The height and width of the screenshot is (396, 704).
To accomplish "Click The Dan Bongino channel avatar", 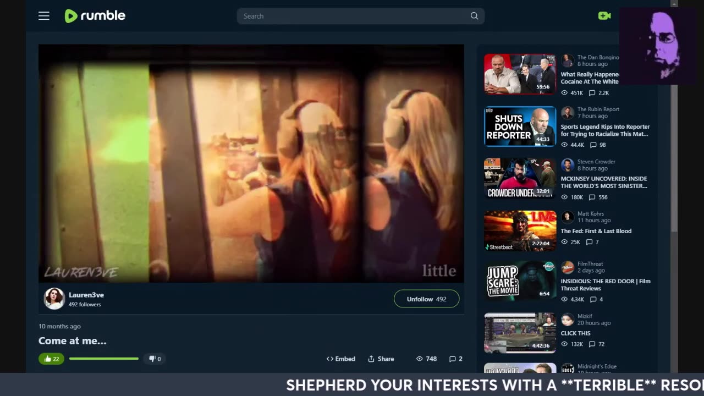I will [568, 61].
